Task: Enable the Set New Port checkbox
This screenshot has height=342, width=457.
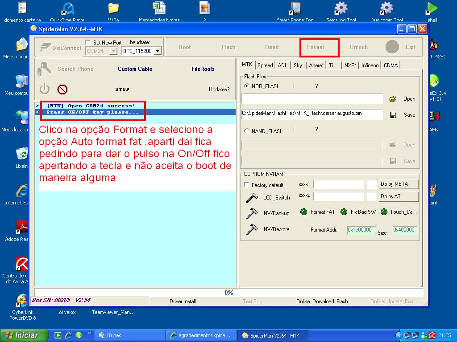Action: pos(88,43)
